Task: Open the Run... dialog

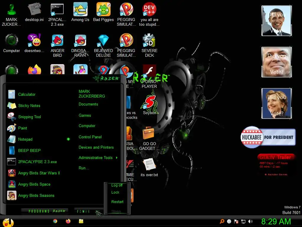Action: click(x=83, y=168)
